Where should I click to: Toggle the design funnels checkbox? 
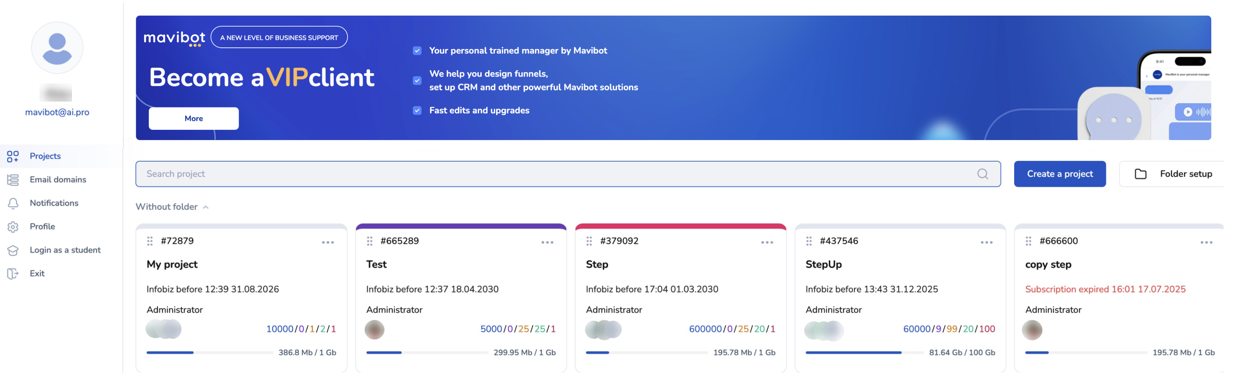417,81
